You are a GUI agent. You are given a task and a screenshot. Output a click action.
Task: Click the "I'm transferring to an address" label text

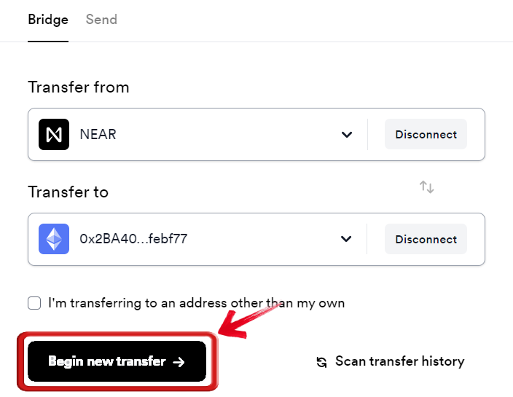pos(138,303)
